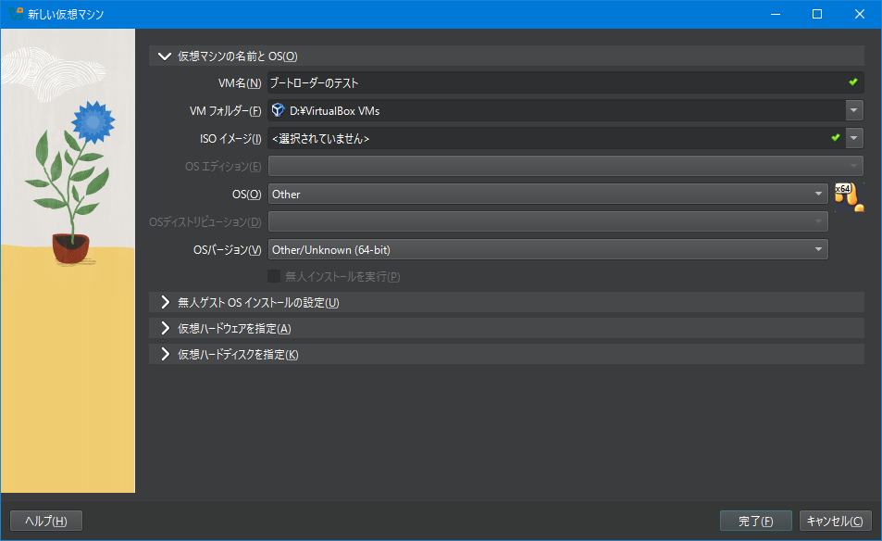Click the VM名(N) label

pos(240,82)
